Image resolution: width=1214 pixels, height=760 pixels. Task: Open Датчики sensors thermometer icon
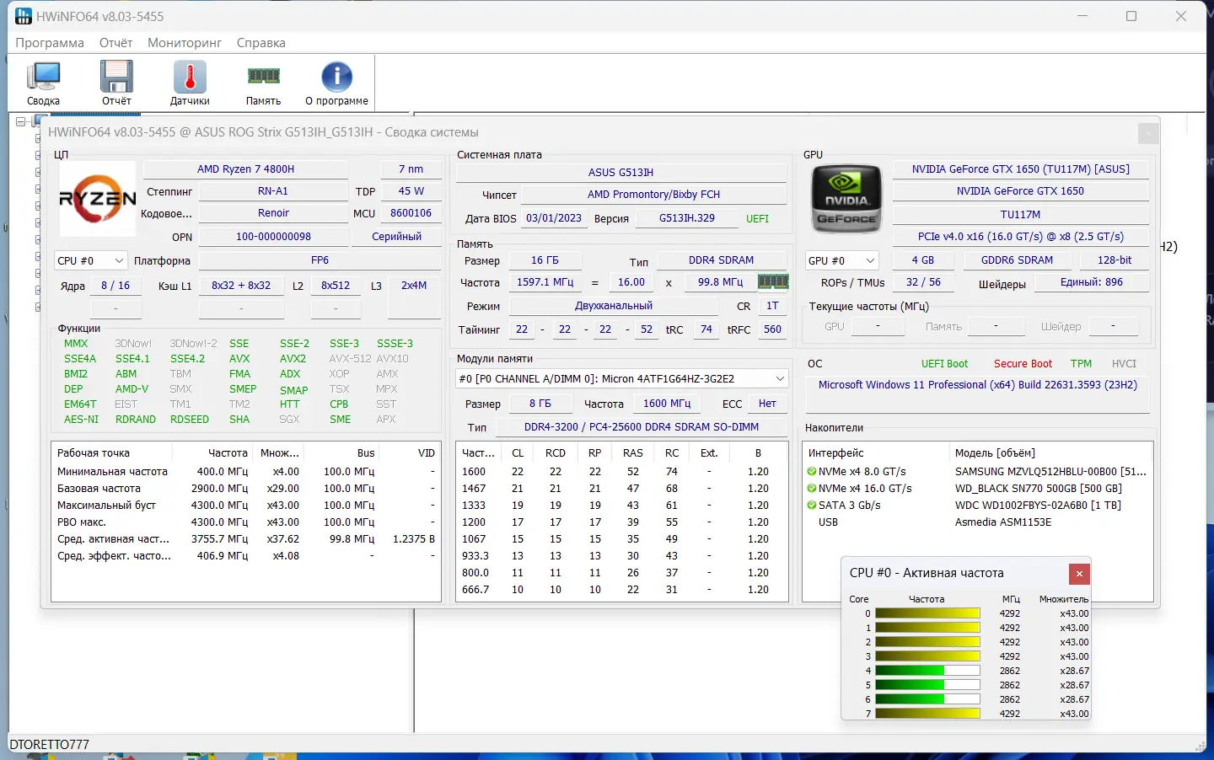click(190, 83)
